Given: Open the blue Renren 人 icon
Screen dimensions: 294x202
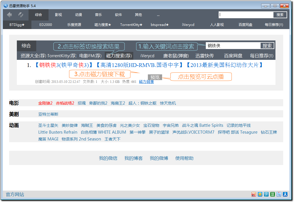Looking at the screenshot, I should pyautogui.click(x=285, y=194).
